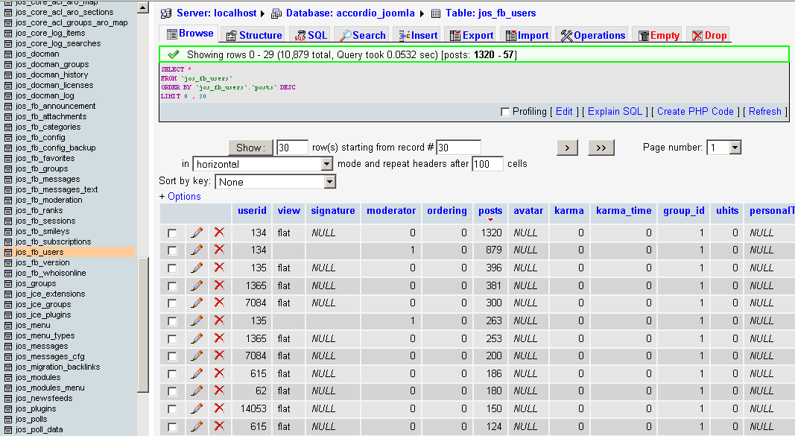The width and height of the screenshot is (795, 436).
Task: Click the descending sort arrow under posts column
Action: coord(490,220)
